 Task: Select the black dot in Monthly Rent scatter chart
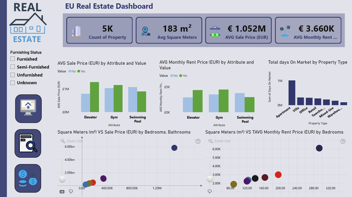[255, 179]
